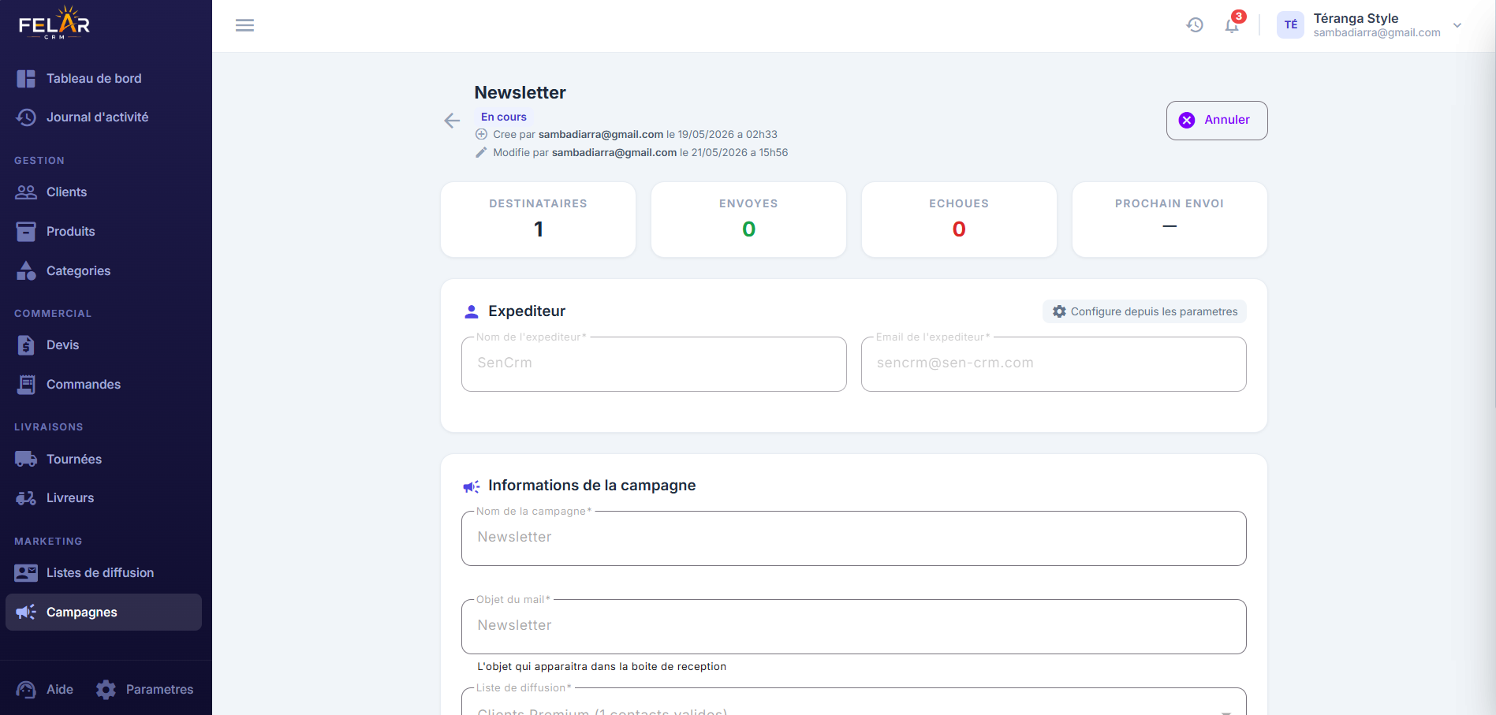
Task: Cancel with the Annuler button
Action: coord(1217,121)
